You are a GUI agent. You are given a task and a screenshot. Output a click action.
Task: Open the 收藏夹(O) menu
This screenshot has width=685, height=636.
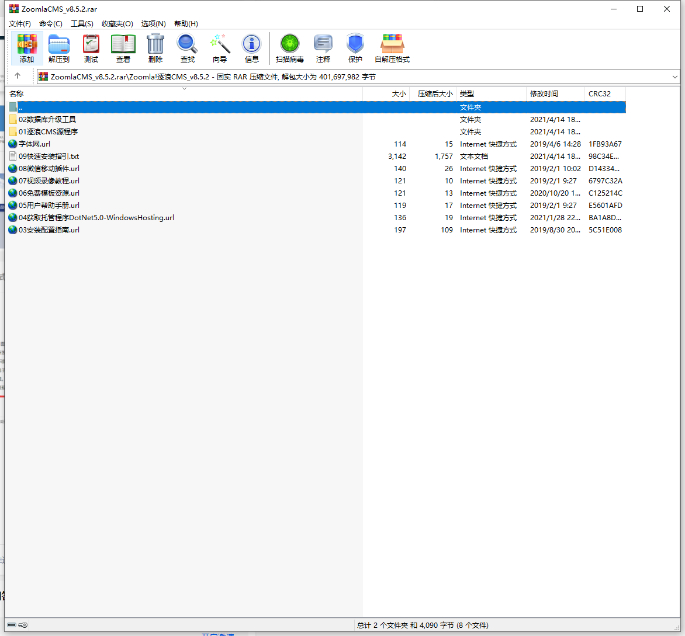click(x=117, y=23)
